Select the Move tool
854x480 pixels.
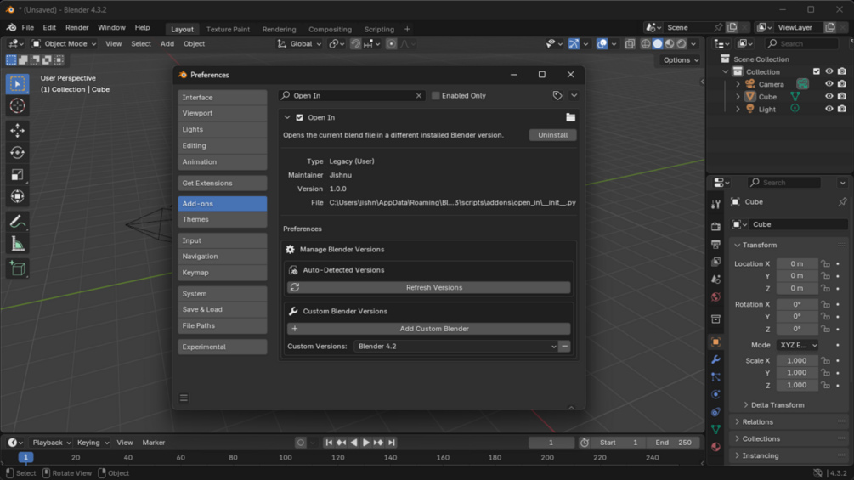(18, 130)
